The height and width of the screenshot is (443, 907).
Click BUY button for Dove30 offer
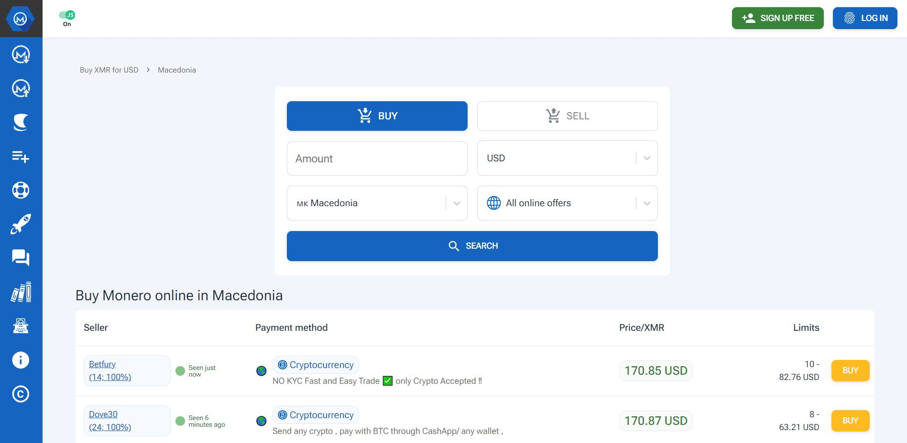(850, 421)
